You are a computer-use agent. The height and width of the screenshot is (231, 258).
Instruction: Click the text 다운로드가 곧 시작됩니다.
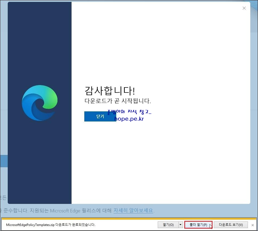point(118,101)
